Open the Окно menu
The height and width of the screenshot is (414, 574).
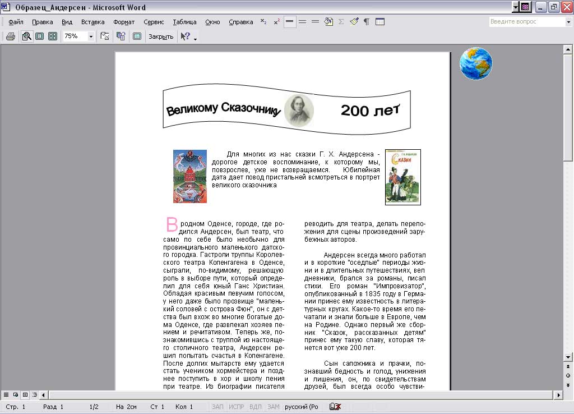click(212, 22)
